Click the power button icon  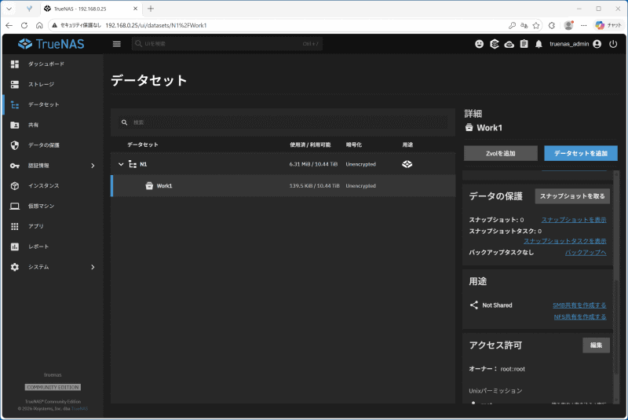click(x=613, y=44)
